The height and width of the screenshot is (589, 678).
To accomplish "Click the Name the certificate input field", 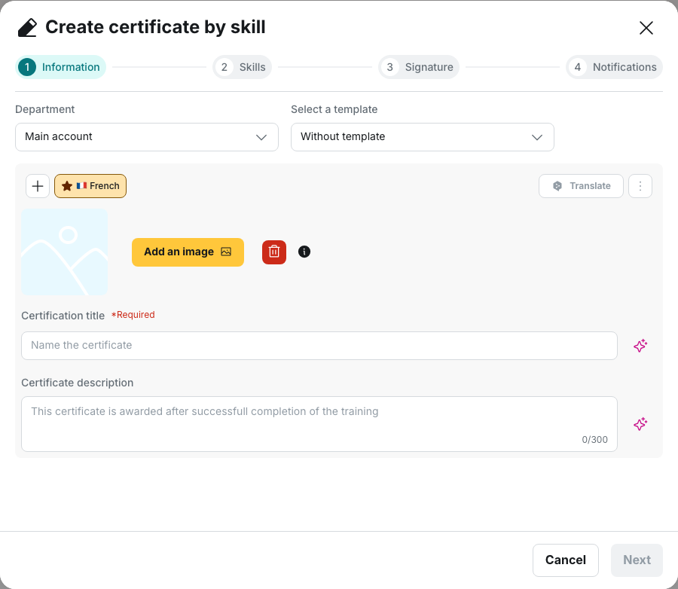I will click(319, 346).
